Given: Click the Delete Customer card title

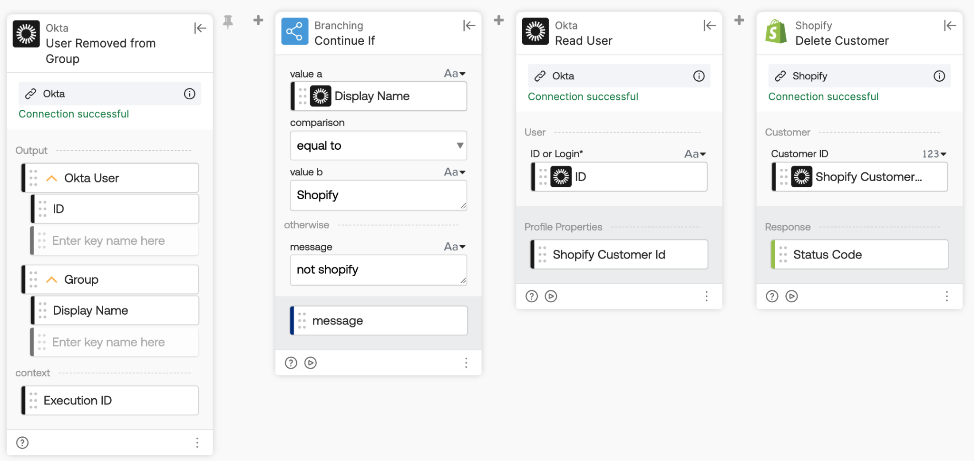Looking at the screenshot, I should pos(842,41).
